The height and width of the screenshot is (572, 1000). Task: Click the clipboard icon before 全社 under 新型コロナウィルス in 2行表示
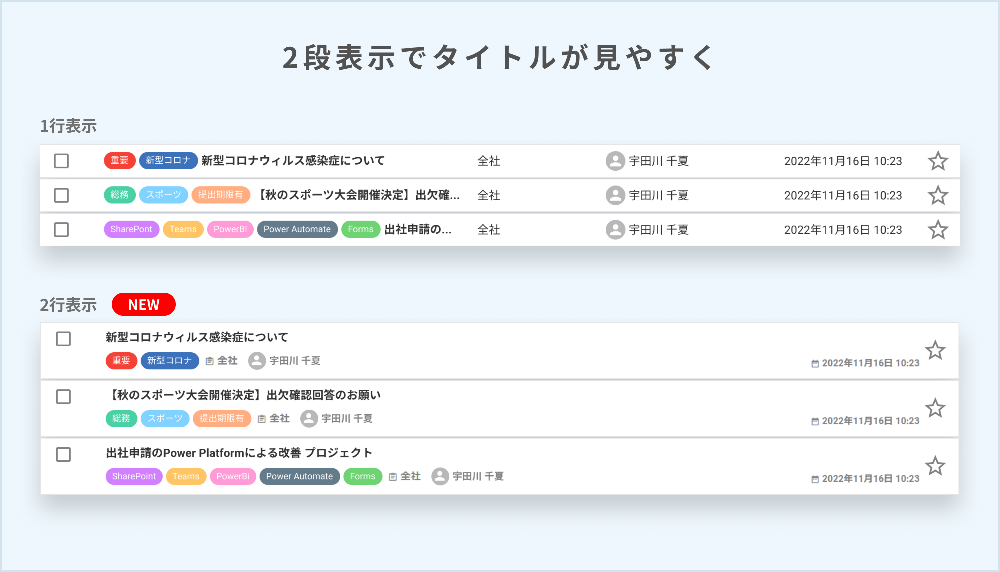coord(210,361)
